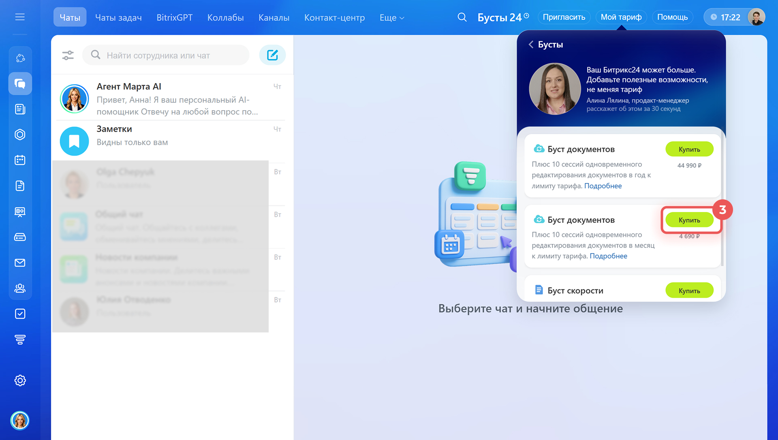Image resolution: width=778 pixels, height=440 pixels.
Task: Open the Каналы tab
Action: tap(274, 18)
